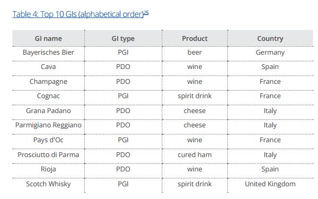Click the Scotch Whisky cell
The image size is (318, 199).
pos(48,184)
